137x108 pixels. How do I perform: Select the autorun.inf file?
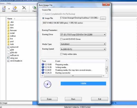point(13,47)
